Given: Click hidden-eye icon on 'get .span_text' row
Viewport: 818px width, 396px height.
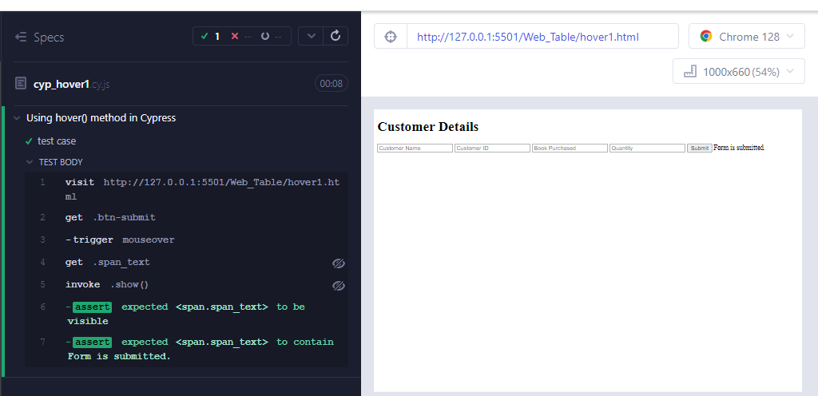Looking at the screenshot, I should click(339, 263).
